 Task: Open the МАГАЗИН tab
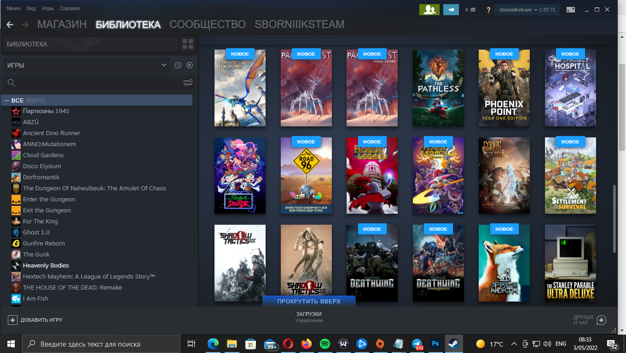62,24
